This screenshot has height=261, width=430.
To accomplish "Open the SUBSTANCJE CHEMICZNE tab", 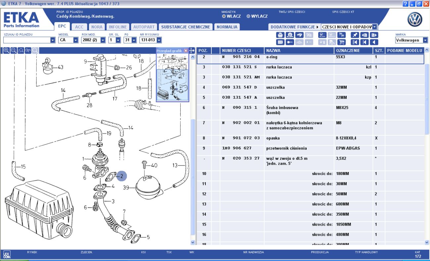I will click(x=186, y=27).
